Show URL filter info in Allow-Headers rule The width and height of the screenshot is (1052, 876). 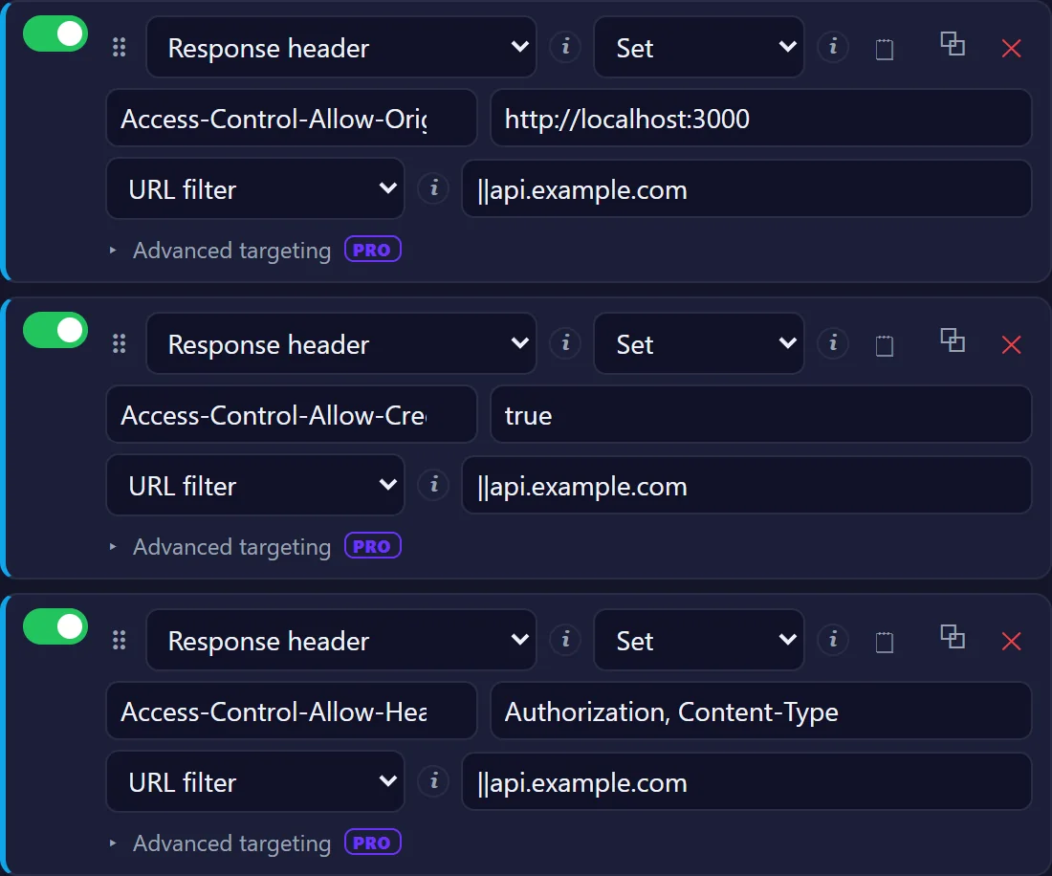point(434,780)
